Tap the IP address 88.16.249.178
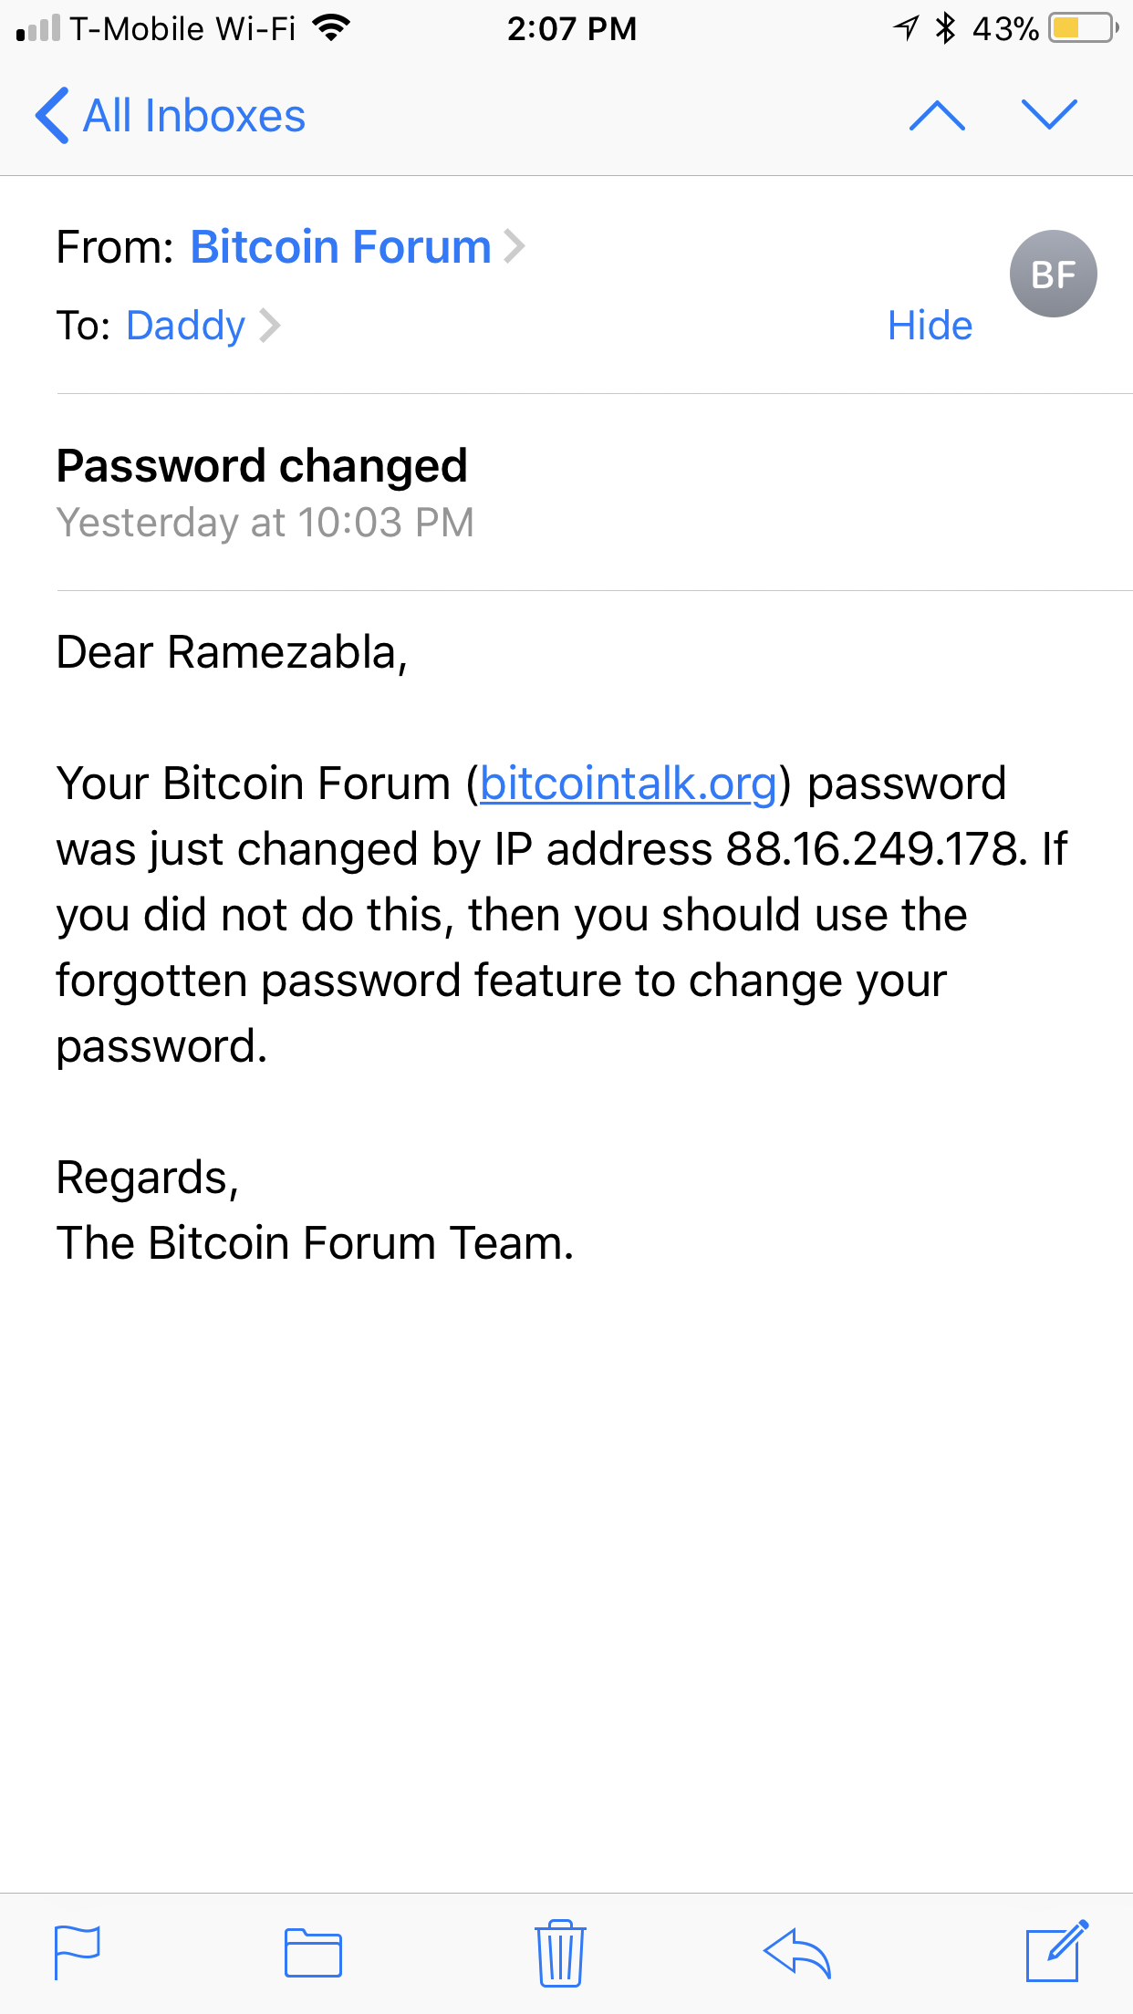This screenshot has height=2014, width=1133. 870,849
